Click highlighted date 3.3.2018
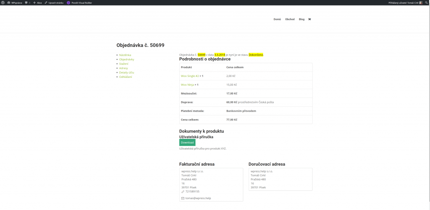This screenshot has width=430, height=210. pyautogui.click(x=220, y=55)
